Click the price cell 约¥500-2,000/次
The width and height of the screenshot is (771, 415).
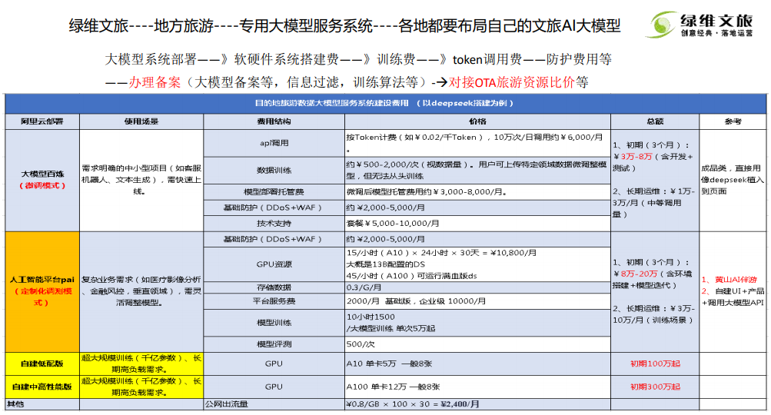477,171
